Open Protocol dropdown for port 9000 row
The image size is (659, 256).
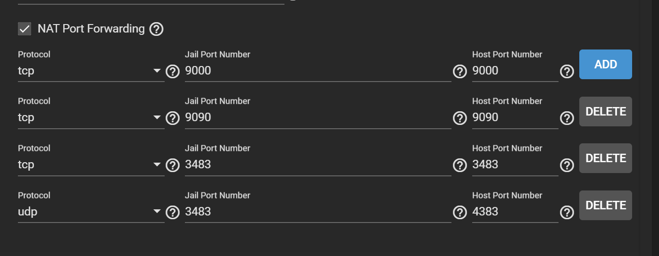coord(91,71)
